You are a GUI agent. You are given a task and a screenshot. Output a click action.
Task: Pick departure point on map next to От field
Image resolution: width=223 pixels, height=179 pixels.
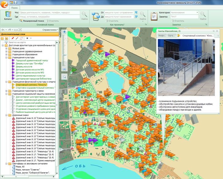(136, 13)
